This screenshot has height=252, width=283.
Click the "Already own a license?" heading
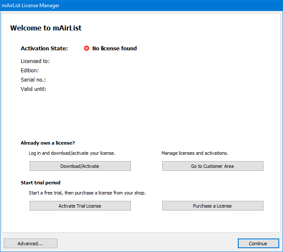coord(48,143)
